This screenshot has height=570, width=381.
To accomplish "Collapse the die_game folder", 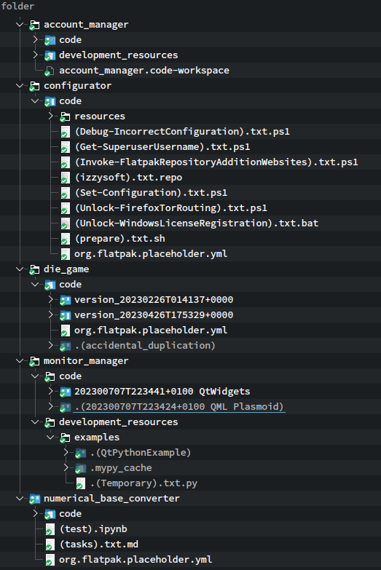I will click(x=20, y=269).
